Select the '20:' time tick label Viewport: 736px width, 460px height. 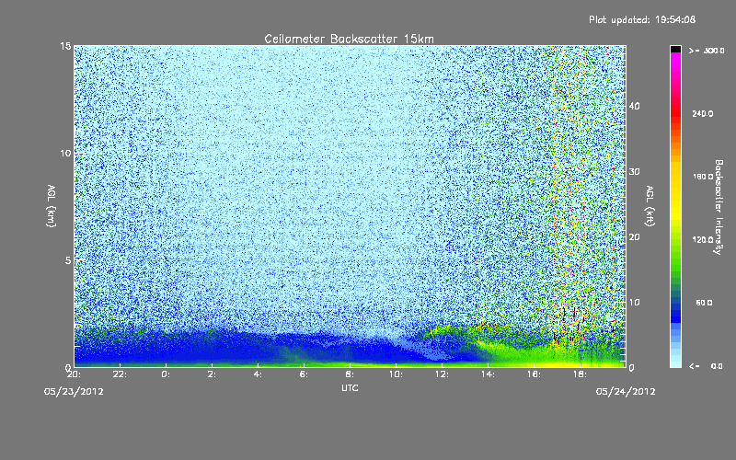74,374
